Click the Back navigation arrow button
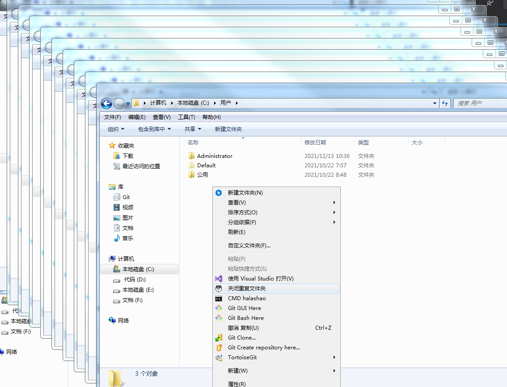Screen dimensions: 507x387 click(107, 103)
